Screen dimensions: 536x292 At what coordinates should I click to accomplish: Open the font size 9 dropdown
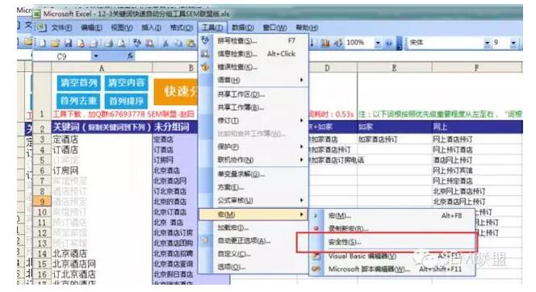513,43
